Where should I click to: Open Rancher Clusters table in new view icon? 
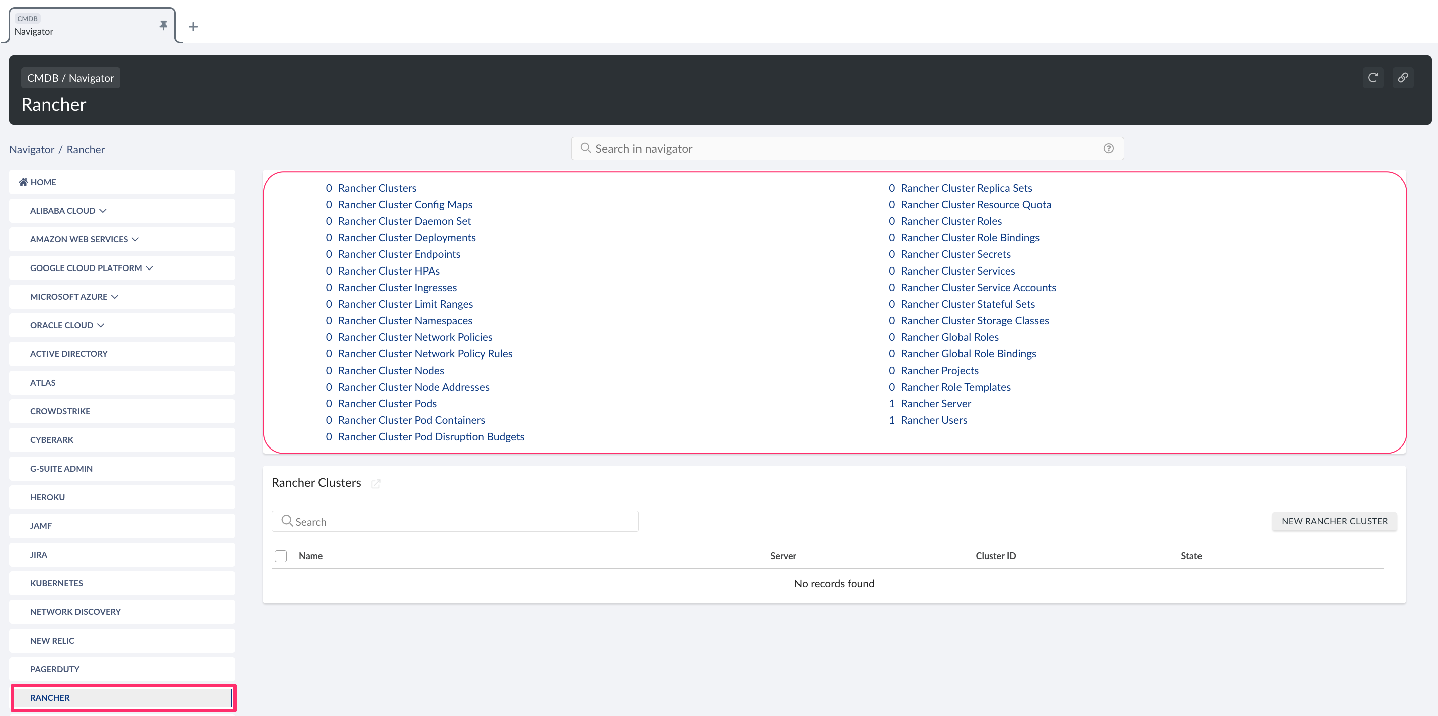pos(376,483)
